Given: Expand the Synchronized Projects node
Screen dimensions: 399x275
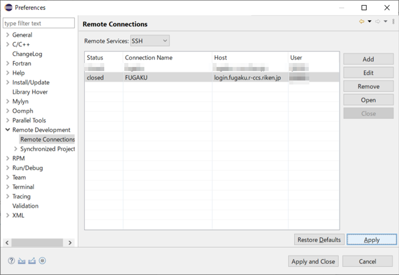Looking at the screenshot, I should [x=16, y=149].
